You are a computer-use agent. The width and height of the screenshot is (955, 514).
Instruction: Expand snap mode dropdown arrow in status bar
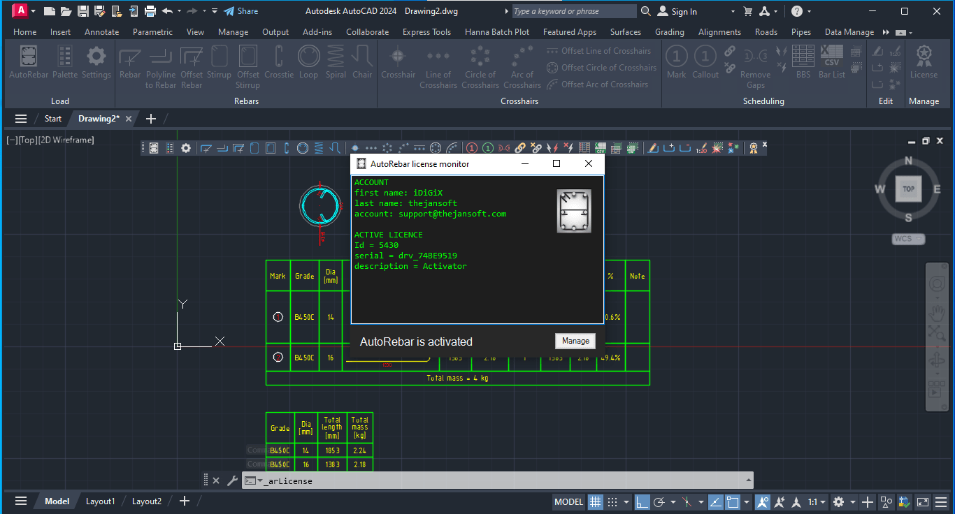[626, 502]
